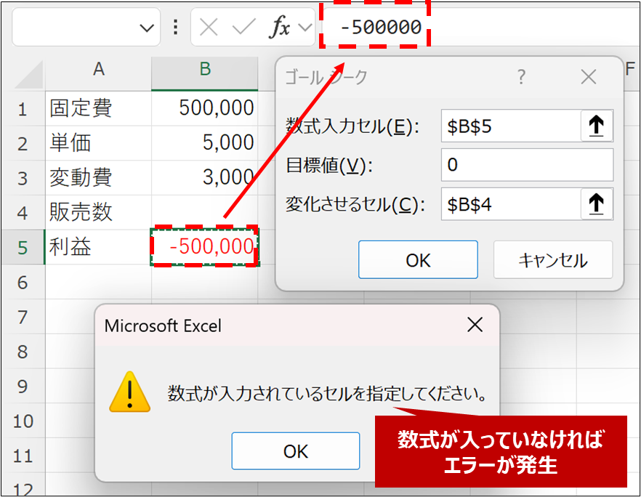Click range selector arrow for 数式入力セル

(596, 126)
